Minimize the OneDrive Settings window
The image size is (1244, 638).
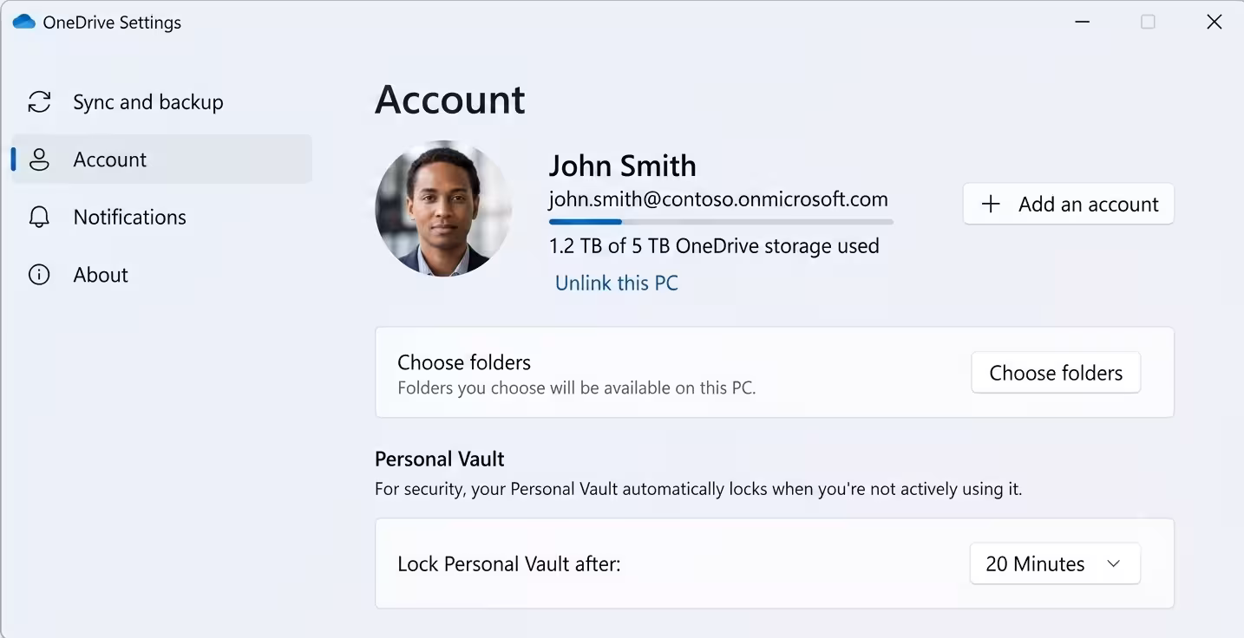[1082, 23]
